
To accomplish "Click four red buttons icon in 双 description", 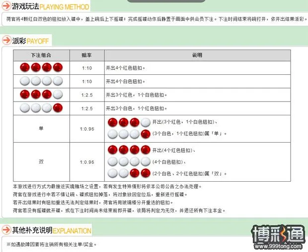I will tap(129, 150).
